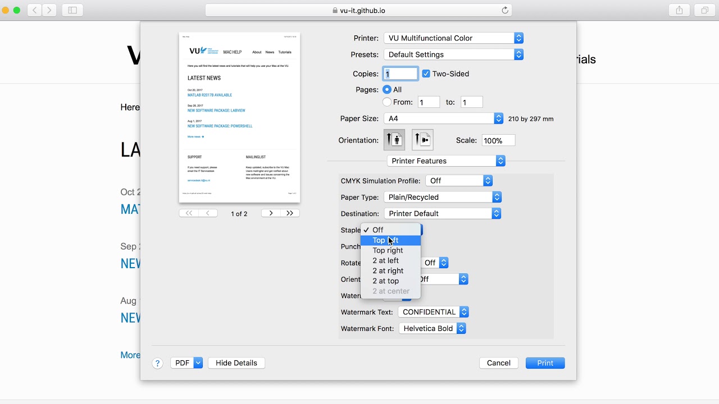
Task: Open the Watermark Text dropdown
Action: click(433, 312)
